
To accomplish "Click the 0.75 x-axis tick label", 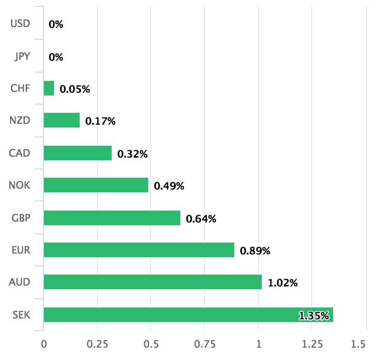I will point(205,344).
